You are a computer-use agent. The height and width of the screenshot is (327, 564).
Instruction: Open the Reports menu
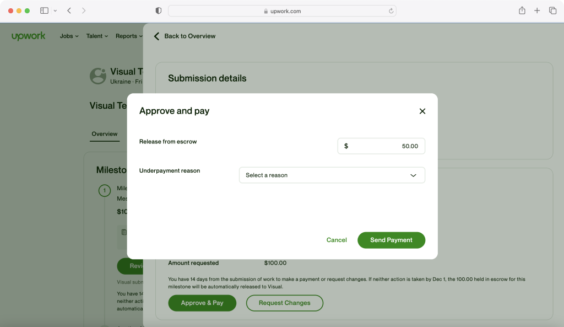(x=128, y=36)
